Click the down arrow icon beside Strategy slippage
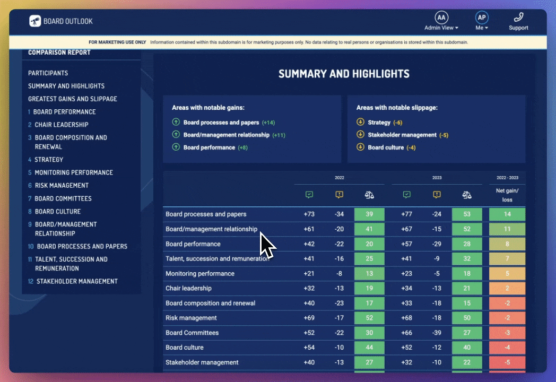Image resolution: width=556 pixels, height=382 pixels. (361, 123)
